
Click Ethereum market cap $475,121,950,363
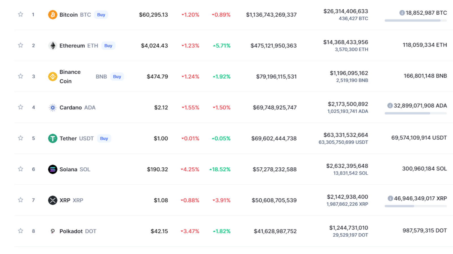click(x=273, y=46)
